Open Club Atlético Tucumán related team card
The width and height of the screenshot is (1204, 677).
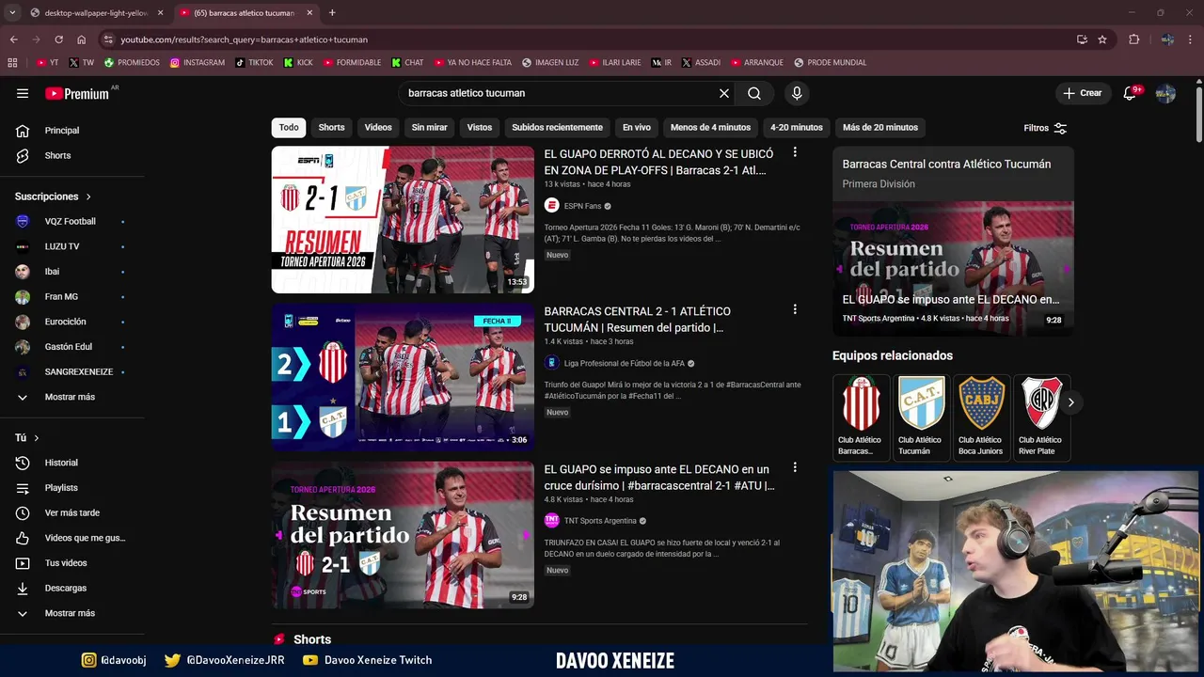[921, 417]
